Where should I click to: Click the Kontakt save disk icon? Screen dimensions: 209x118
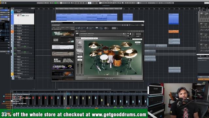[127, 25]
